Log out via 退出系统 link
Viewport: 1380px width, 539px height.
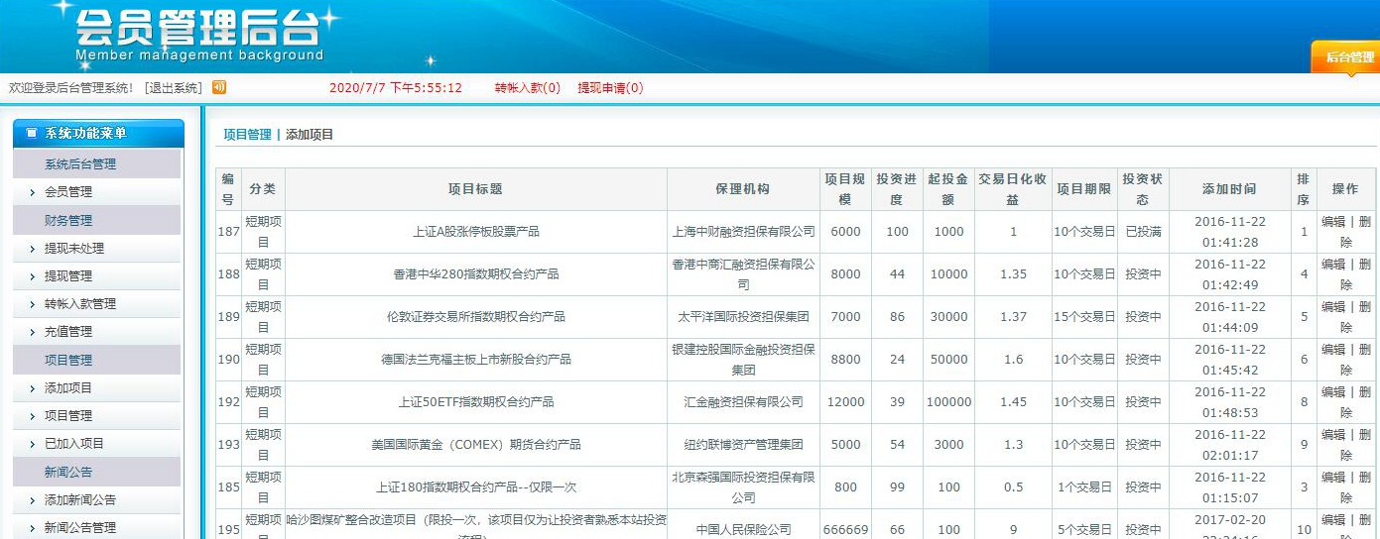click(x=174, y=88)
